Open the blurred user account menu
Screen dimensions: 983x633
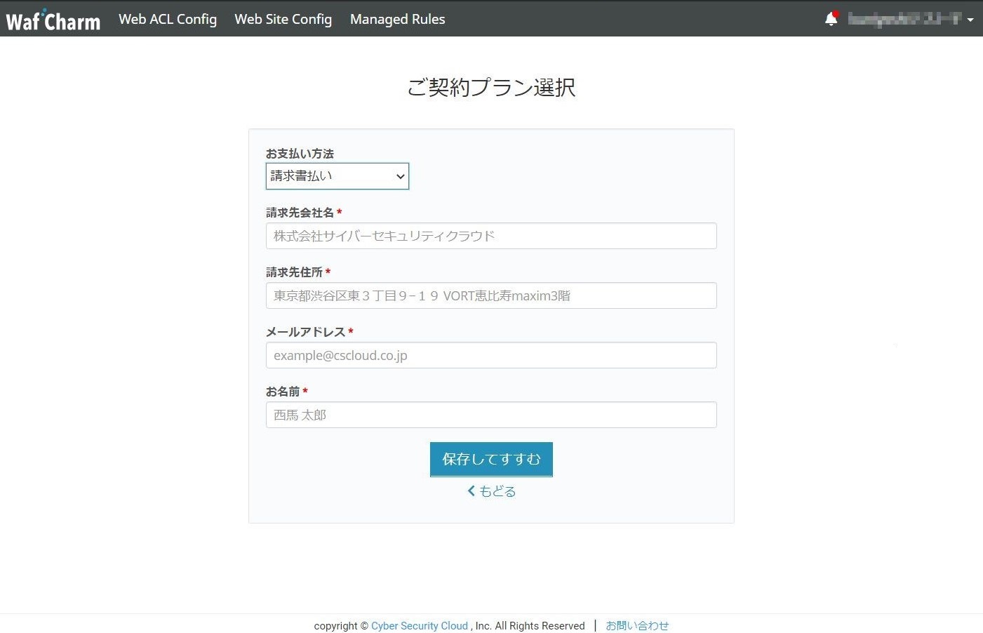click(x=904, y=19)
